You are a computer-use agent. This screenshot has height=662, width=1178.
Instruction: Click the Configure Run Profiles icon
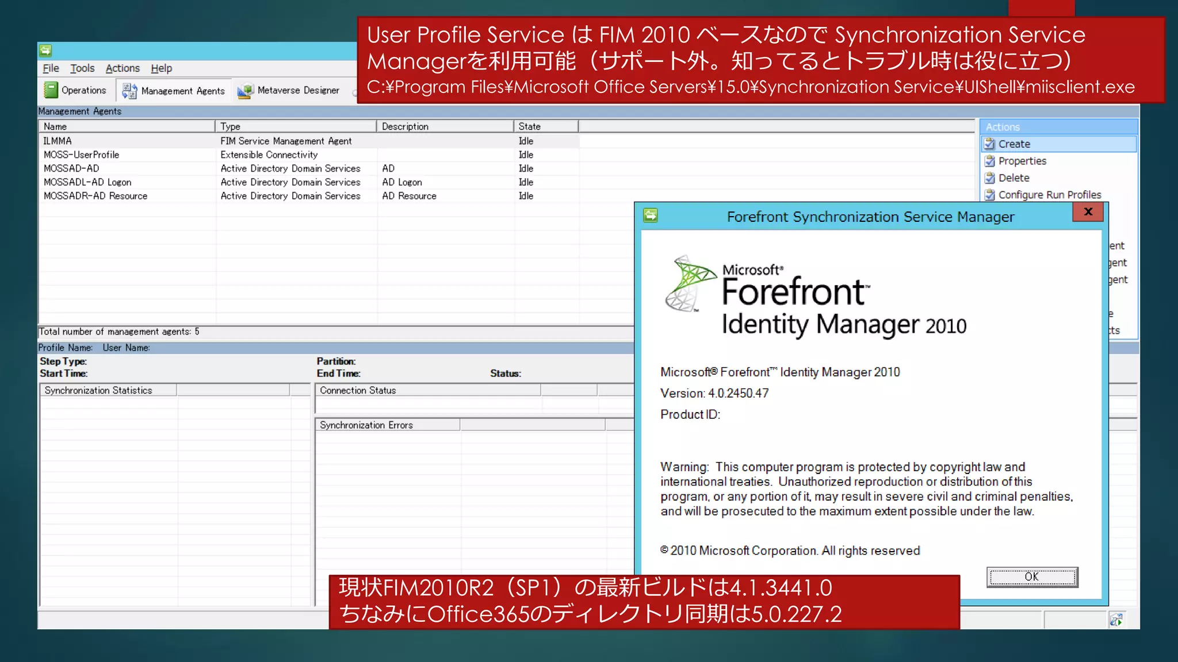pos(989,195)
